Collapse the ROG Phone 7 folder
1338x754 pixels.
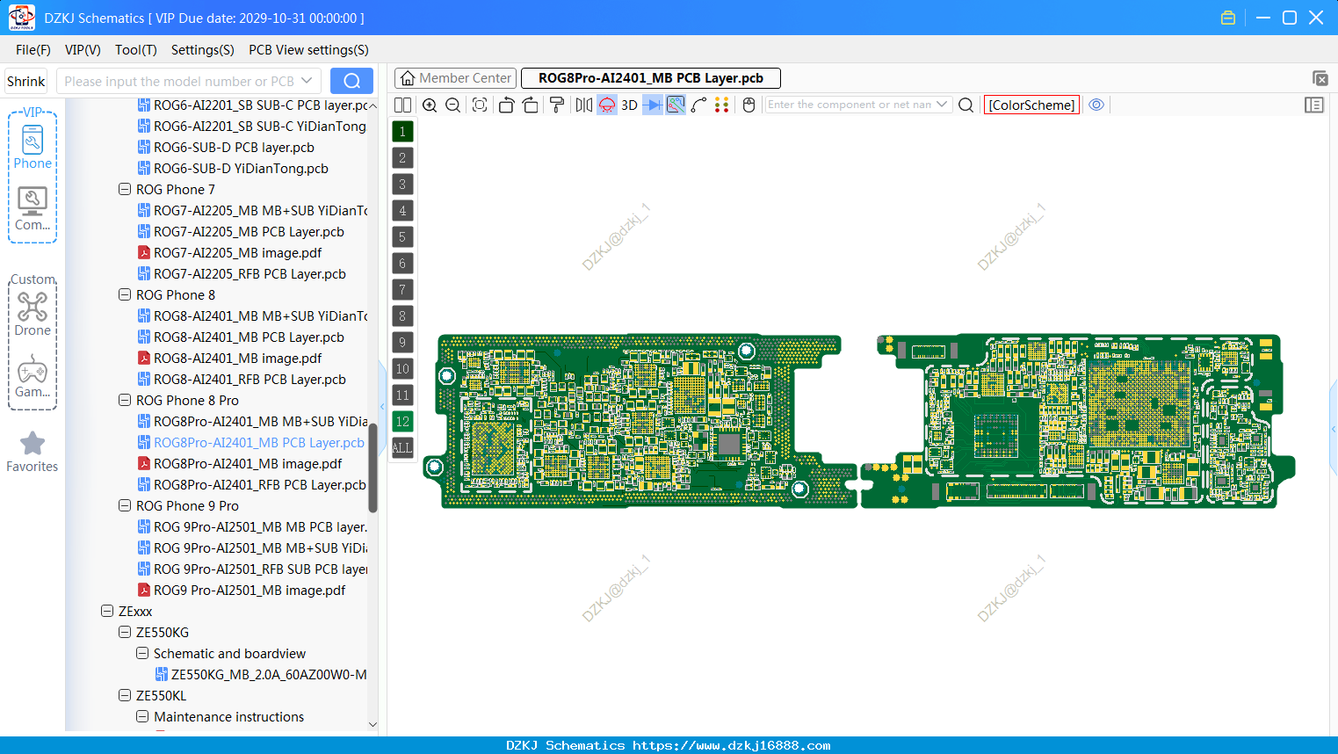pos(125,189)
